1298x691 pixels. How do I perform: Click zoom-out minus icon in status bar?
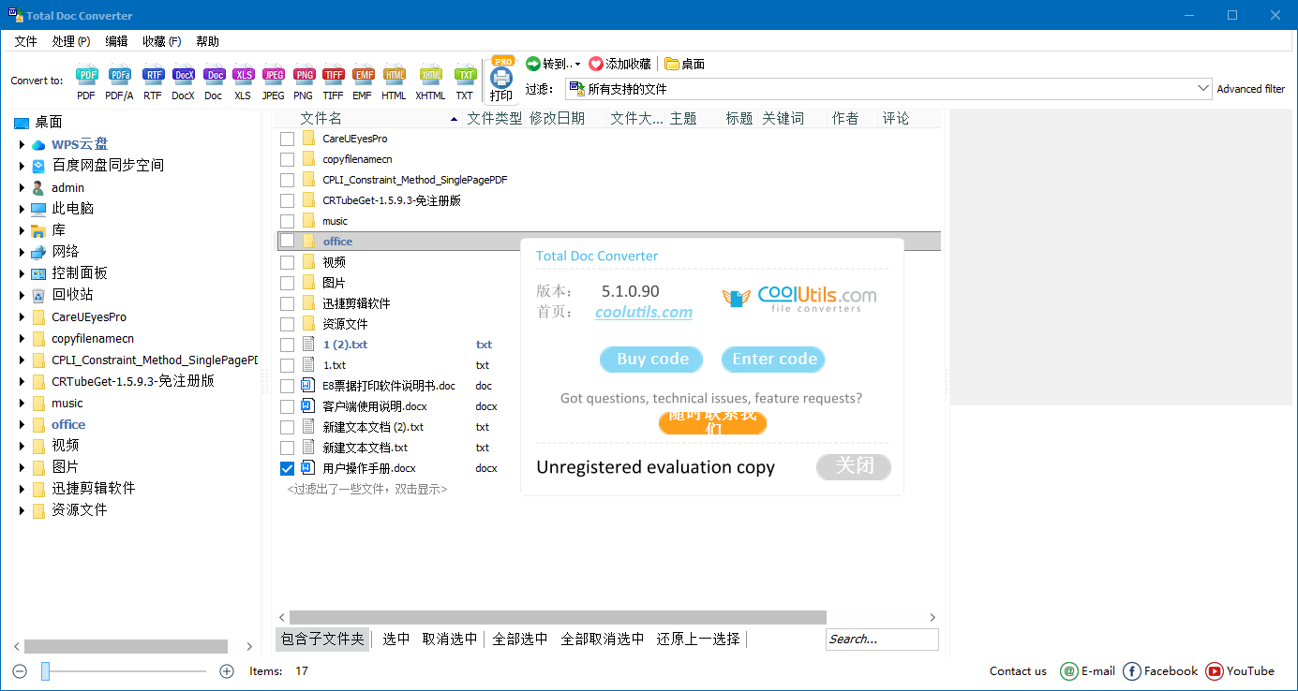[x=20, y=670]
